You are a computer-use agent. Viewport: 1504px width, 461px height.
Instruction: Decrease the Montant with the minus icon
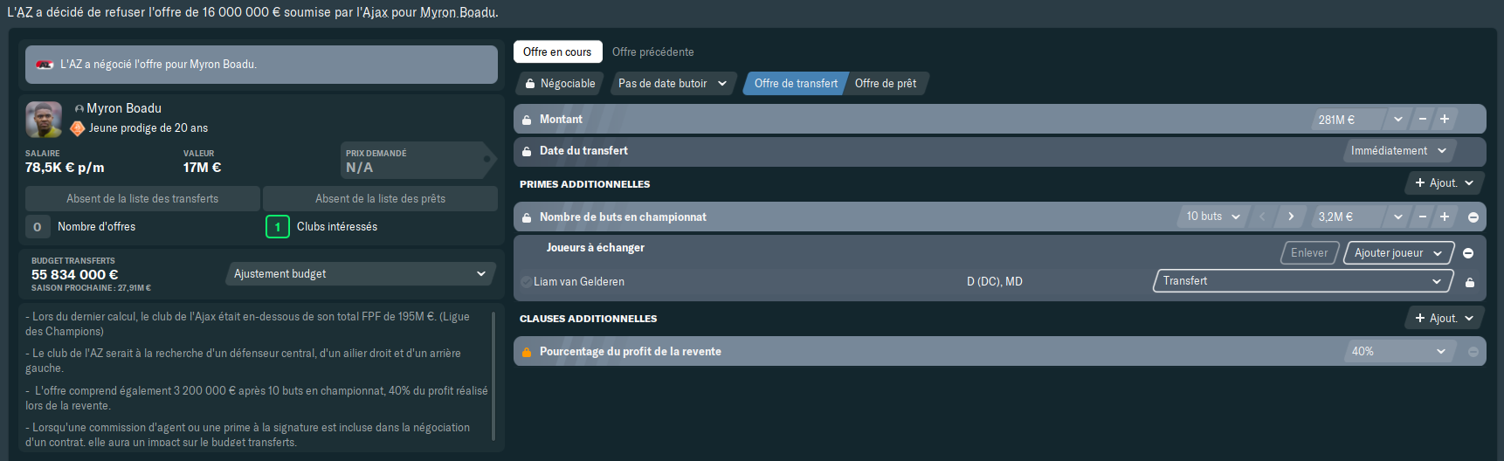pos(1423,119)
